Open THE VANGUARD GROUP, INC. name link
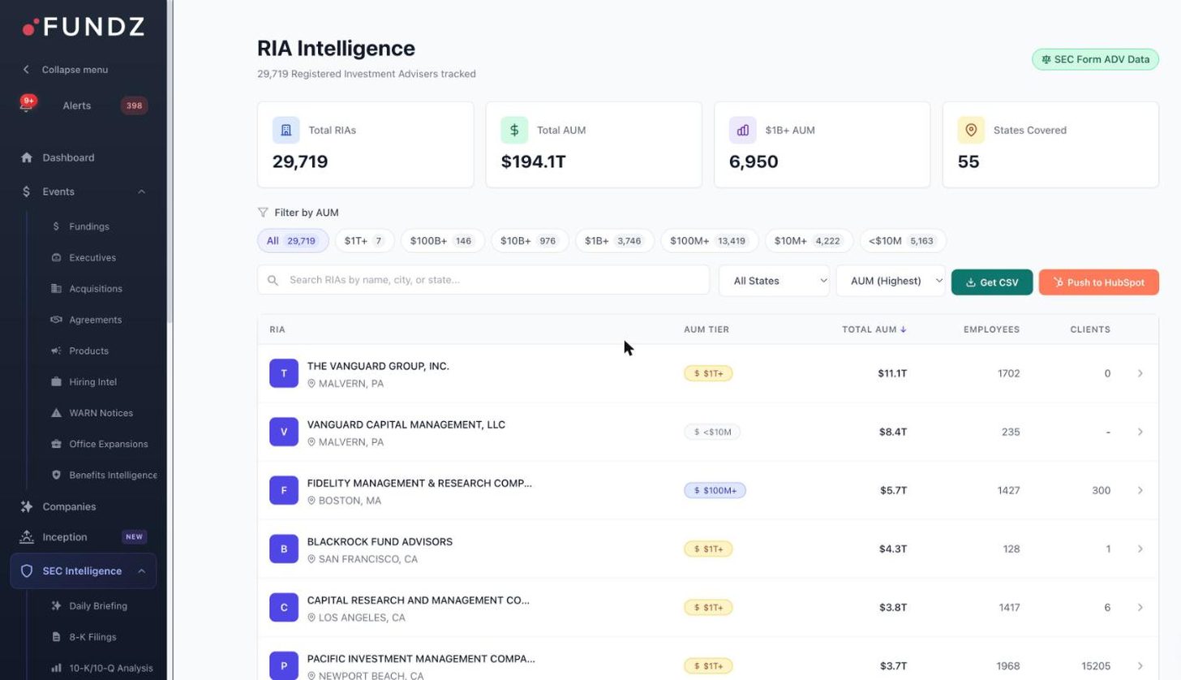Image resolution: width=1181 pixels, height=680 pixels. point(378,366)
